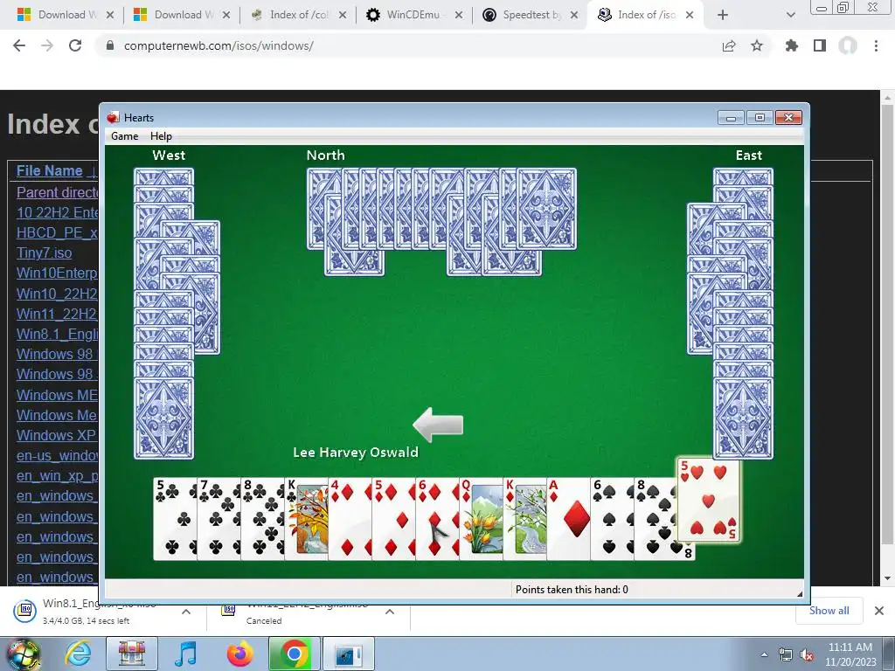
Task: Open Windows XP link on page
Action: click(57, 435)
